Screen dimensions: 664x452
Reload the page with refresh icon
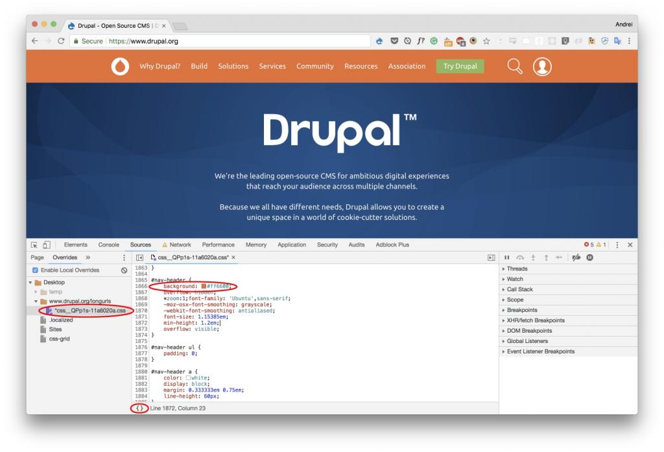tap(61, 41)
